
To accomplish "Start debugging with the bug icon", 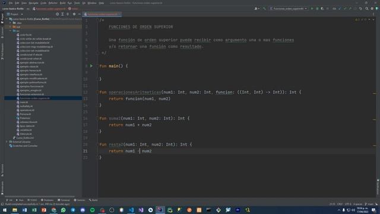I will (317, 8).
